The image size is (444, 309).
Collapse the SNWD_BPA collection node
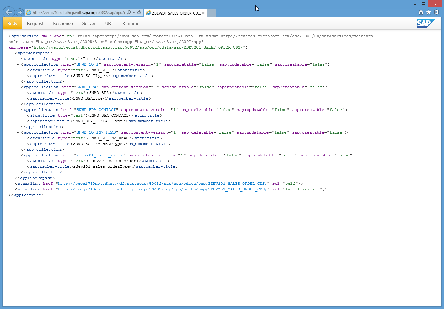[x=18, y=87]
